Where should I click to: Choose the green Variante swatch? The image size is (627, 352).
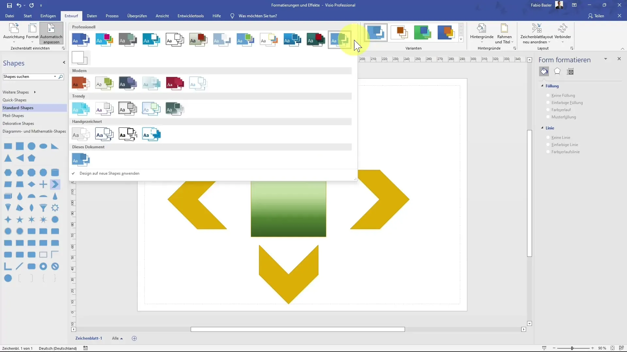click(x=423, y=33)
